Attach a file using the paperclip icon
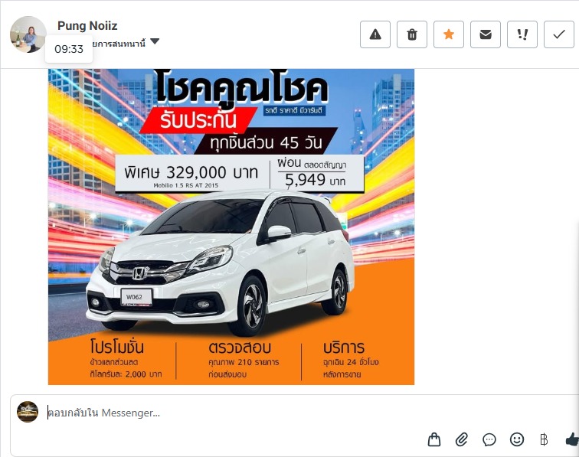The width and height of the screenshot is (579, 457). (462, 439)
